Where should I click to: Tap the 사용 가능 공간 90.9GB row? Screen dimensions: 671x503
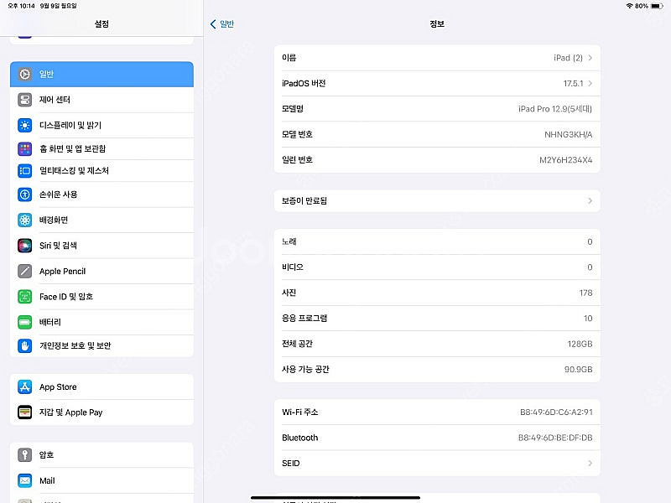(437, 369)
